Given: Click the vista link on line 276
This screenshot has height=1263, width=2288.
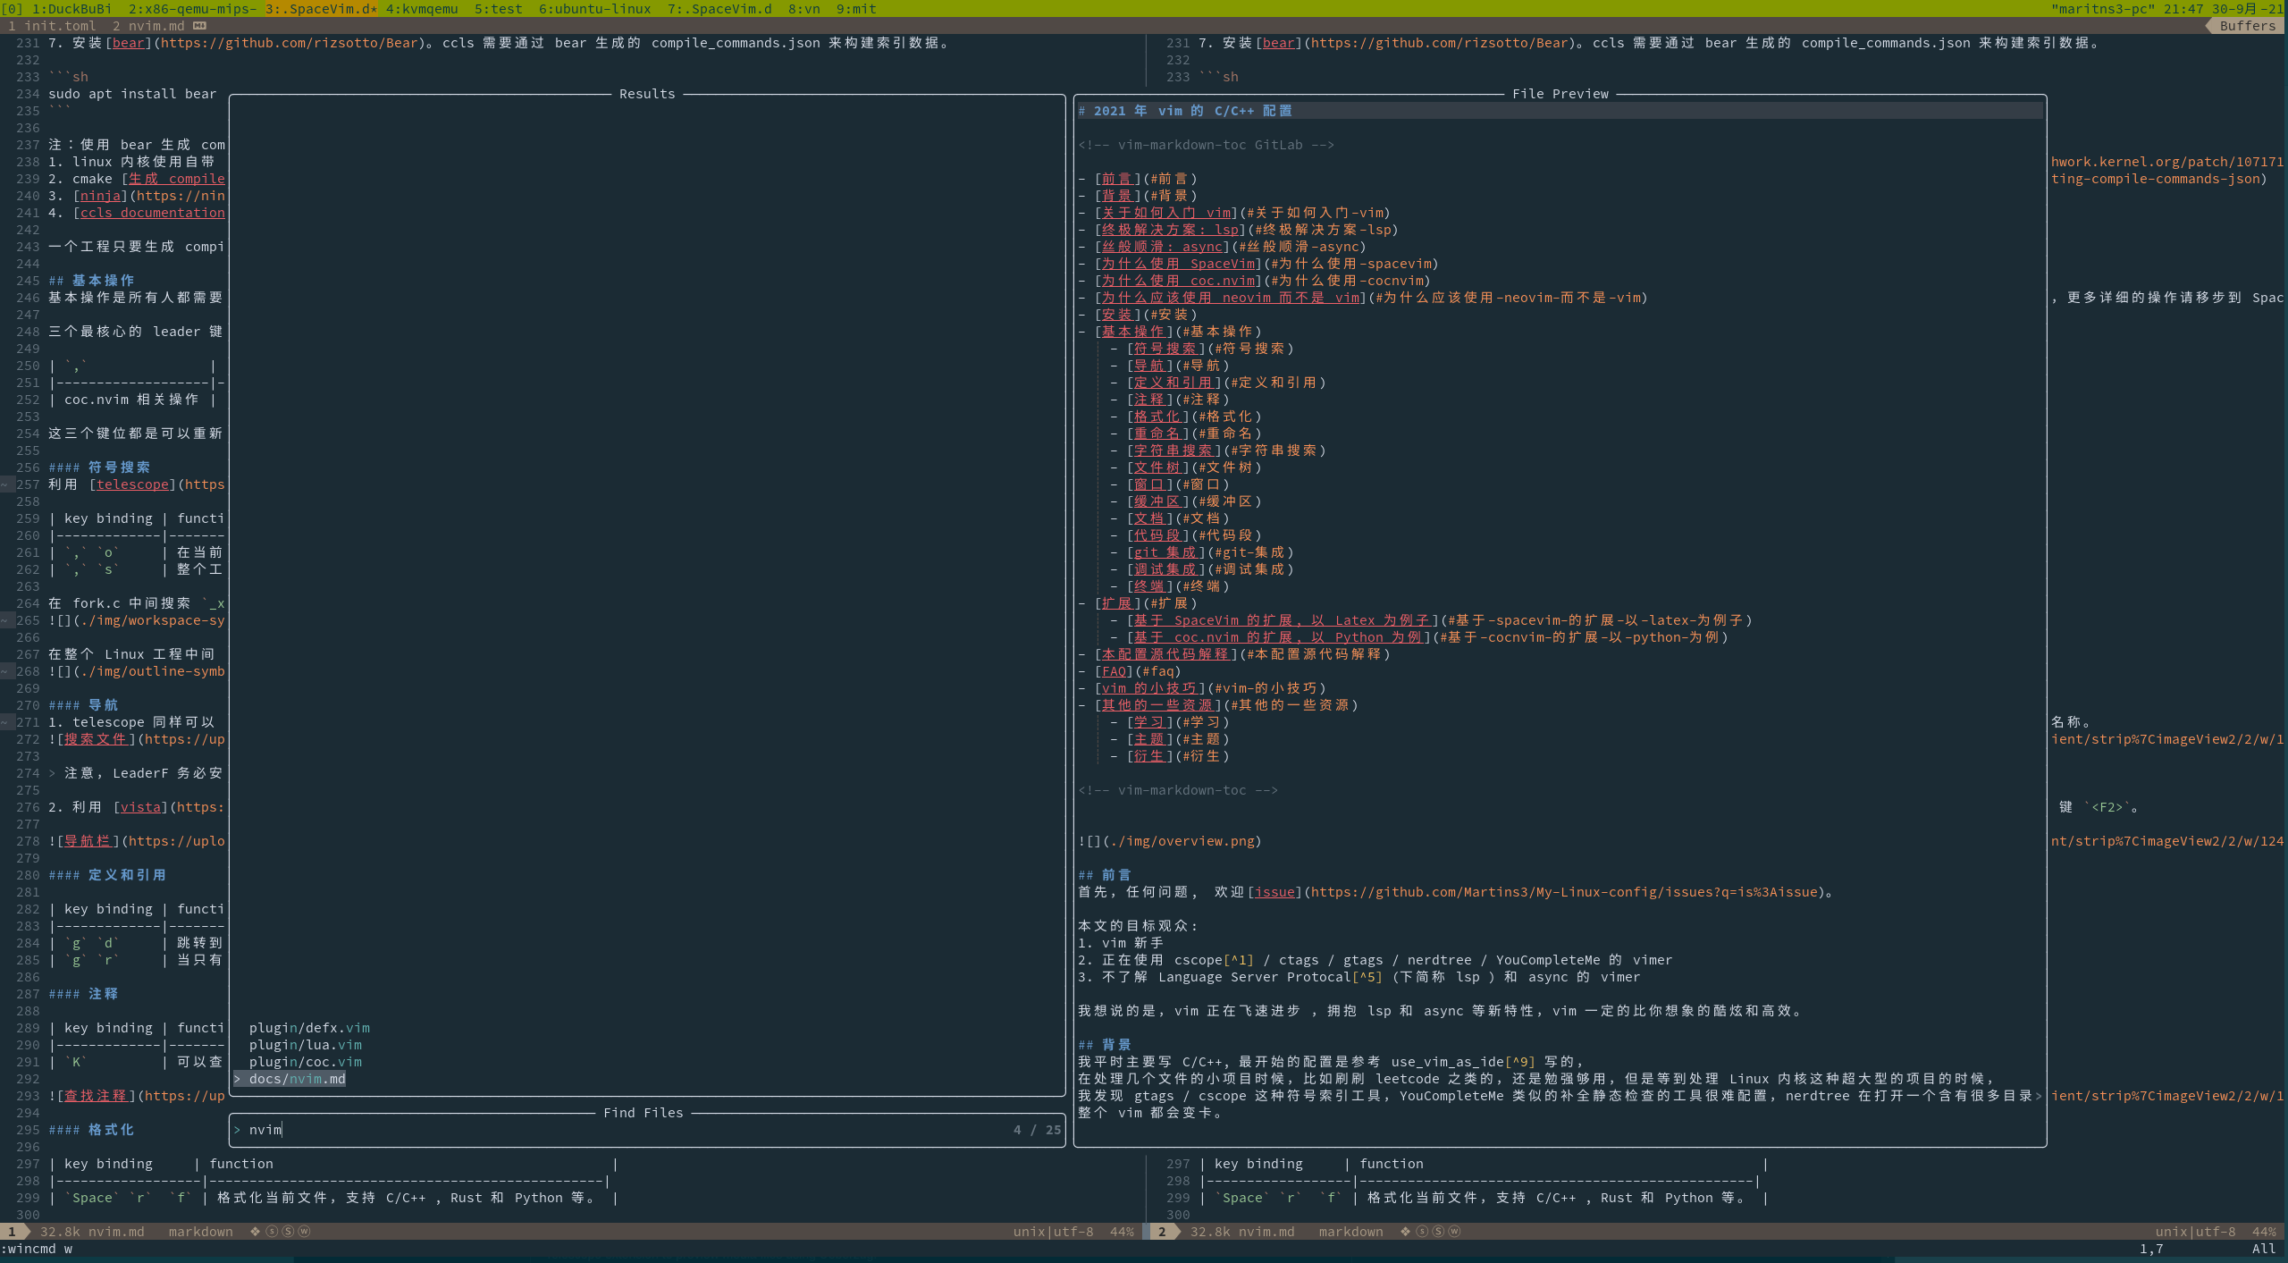Looking at the screenshot, I should [x=140, y=807].
